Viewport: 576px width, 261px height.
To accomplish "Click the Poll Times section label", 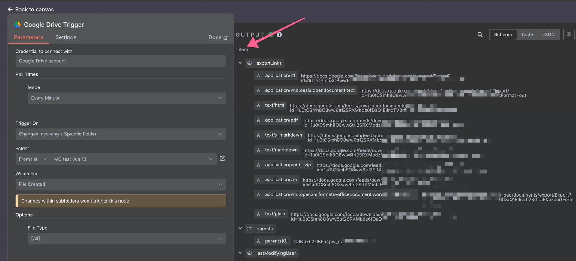I will pos(27,74).
